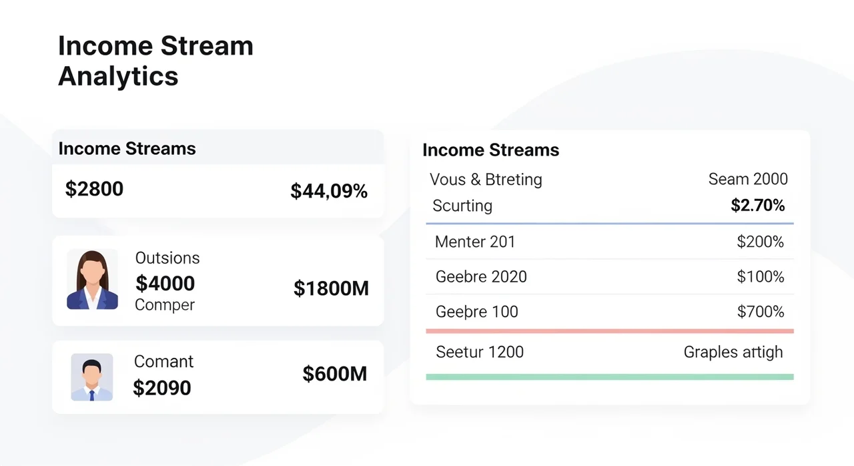Select the Geebre 100 row
The height and width of the screenshot is (466, 854).
609,311
